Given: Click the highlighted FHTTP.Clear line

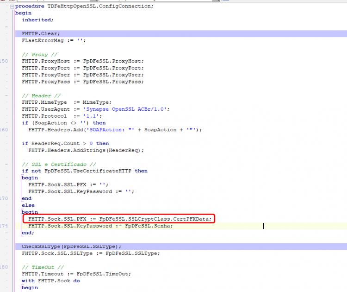Looking at the screenshot, I should point(181,34).
